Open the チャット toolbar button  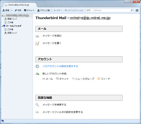tap(29, 10)
